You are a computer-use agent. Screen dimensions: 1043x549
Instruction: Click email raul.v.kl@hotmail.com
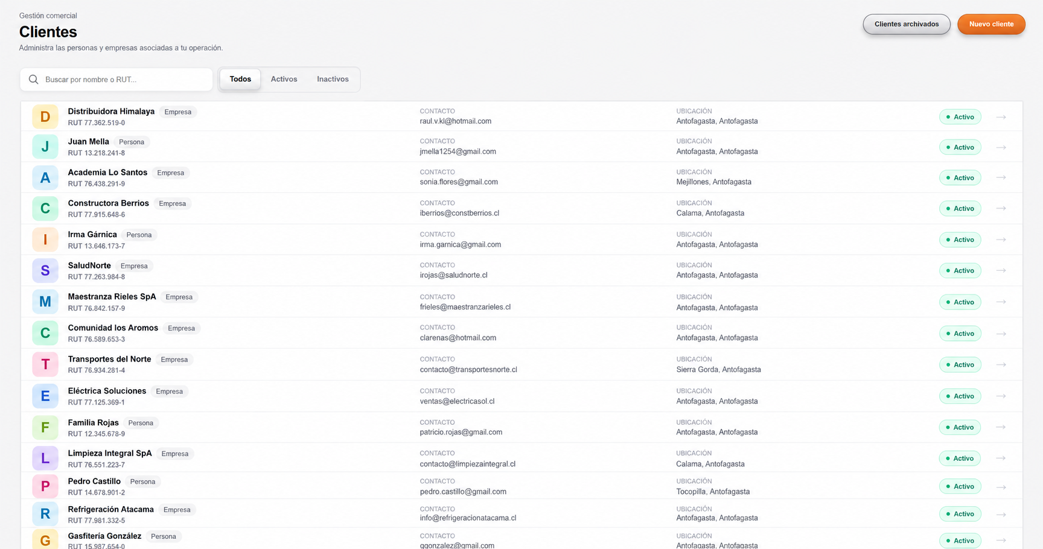456,121
